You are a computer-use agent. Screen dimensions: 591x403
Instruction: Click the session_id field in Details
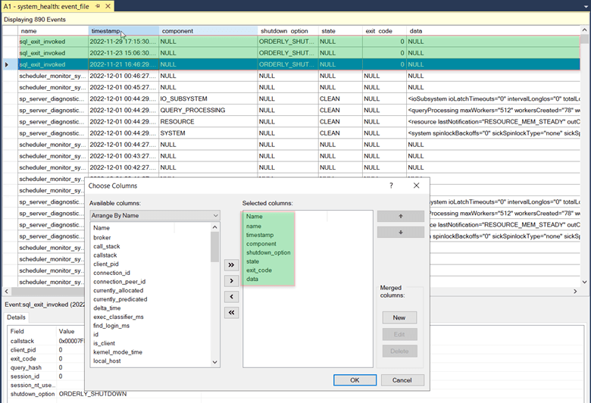[23, 376]
